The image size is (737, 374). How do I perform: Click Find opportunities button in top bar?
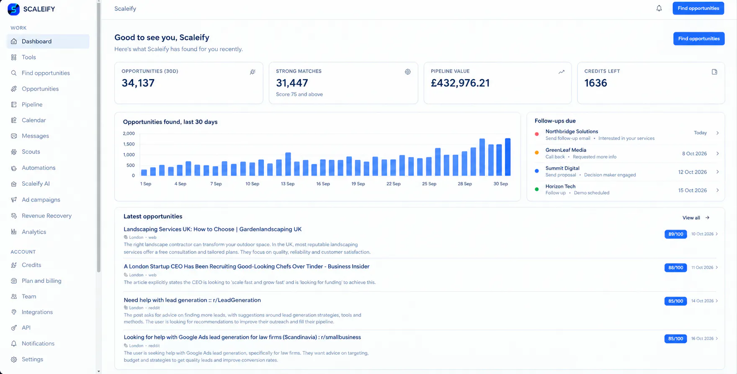pos(698,8)
